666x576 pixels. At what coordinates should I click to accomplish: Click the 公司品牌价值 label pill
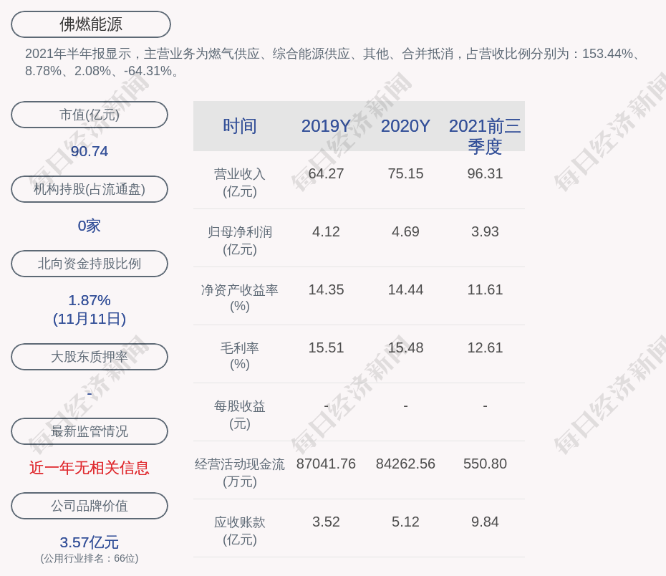[x=90, y=506]
